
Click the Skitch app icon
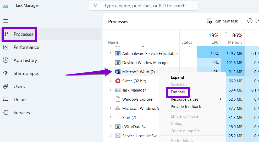click(x=118, y=81)
